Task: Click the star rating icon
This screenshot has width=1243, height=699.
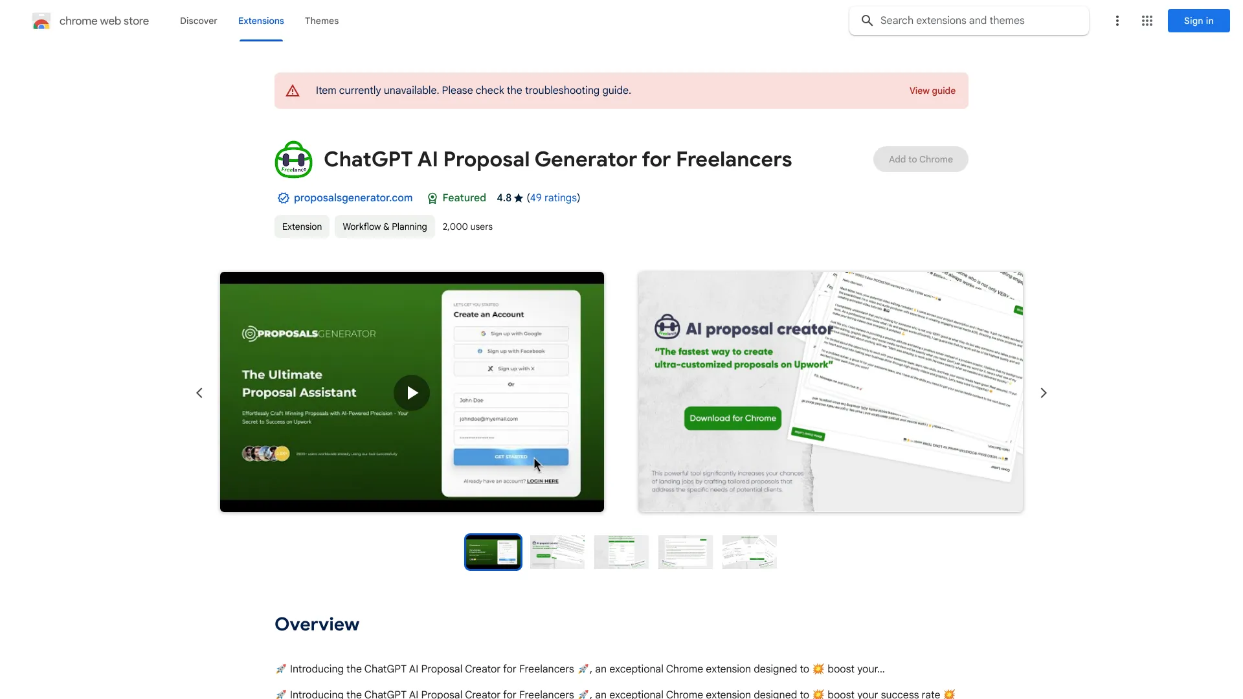Action: [x=518, y=198]
